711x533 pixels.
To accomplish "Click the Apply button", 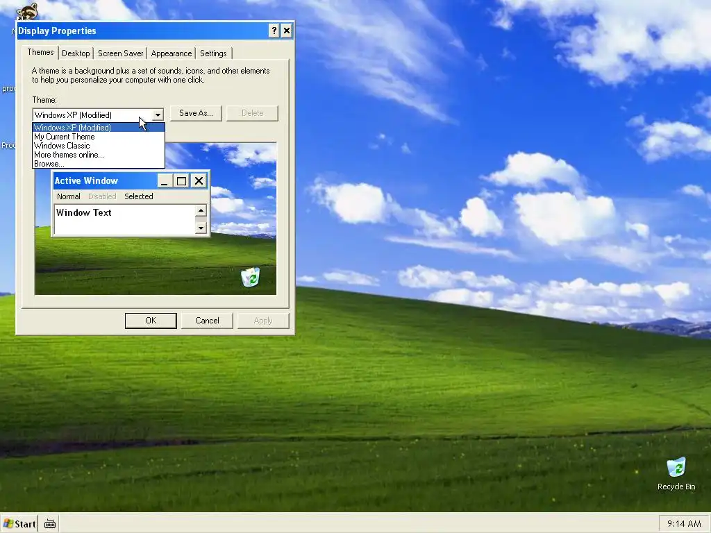I will coord(263,321).
